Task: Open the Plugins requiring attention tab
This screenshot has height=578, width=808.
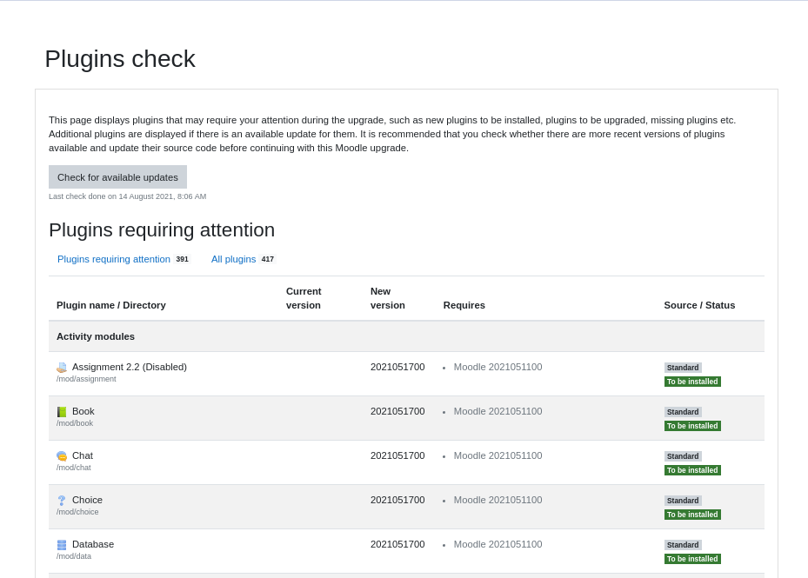Action: 114,259
